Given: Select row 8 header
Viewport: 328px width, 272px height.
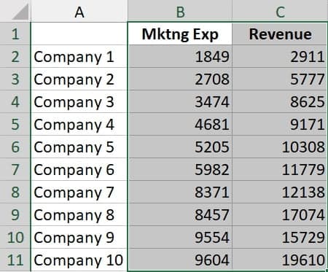Looking at the screenshot, I should click(15, 192).
